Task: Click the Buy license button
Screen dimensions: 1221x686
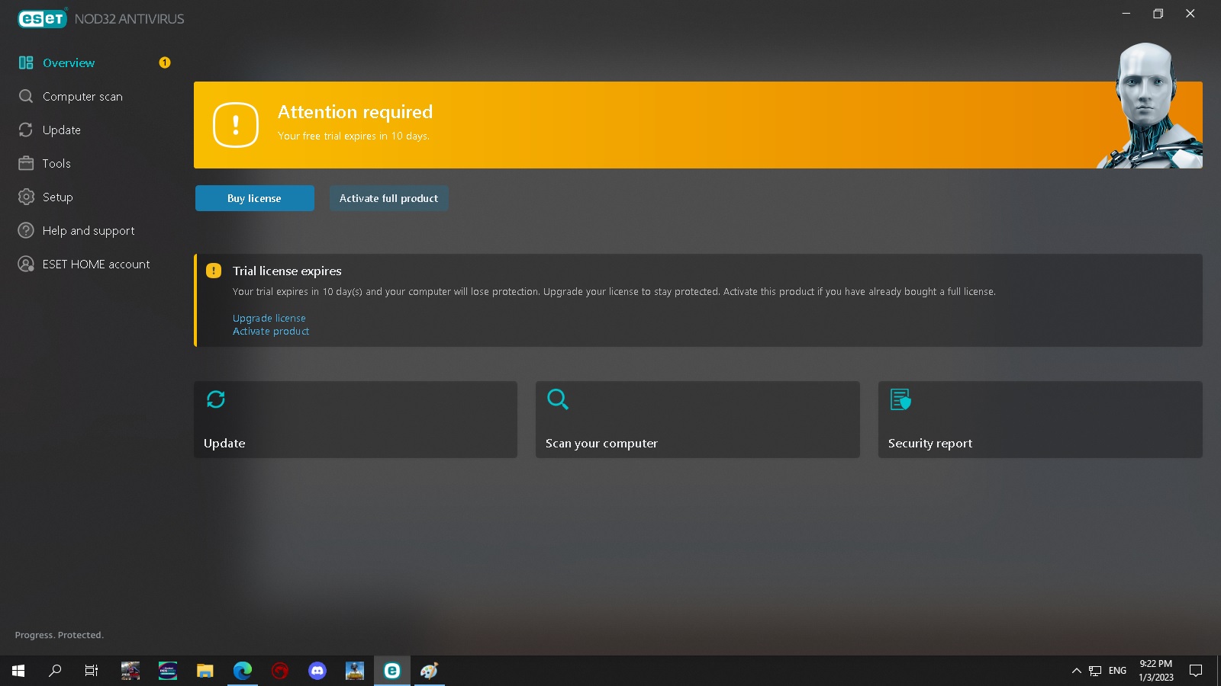Action: click(254, 198)
